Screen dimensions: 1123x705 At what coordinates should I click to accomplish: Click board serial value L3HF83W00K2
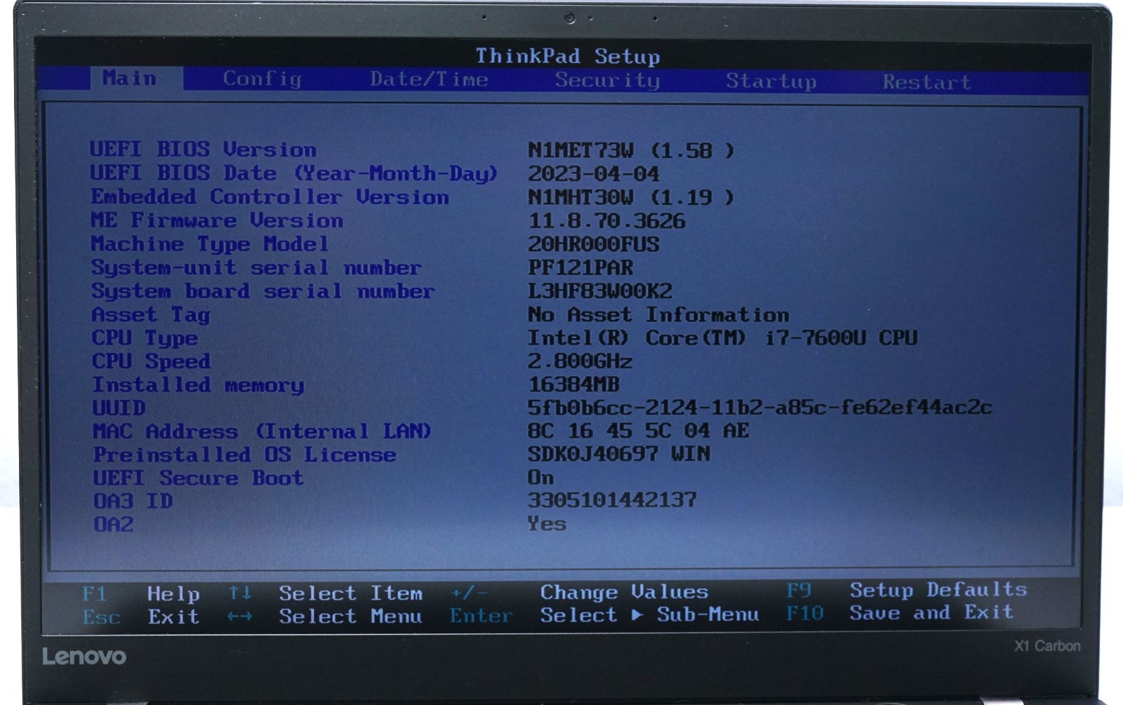tap(600, 291)
